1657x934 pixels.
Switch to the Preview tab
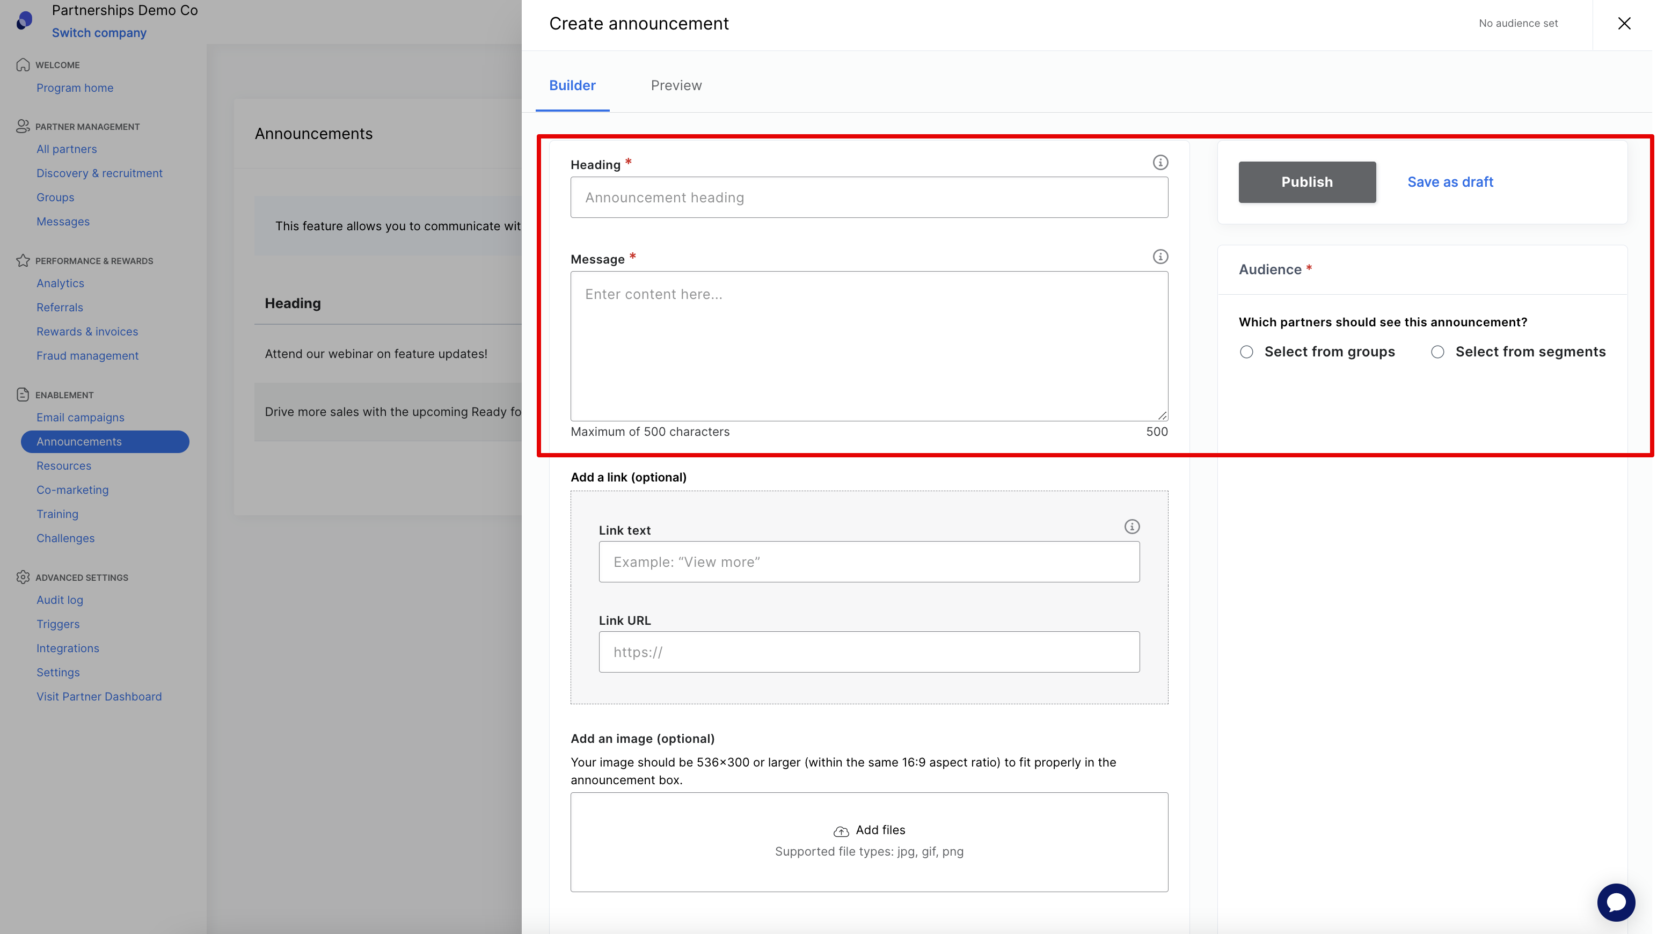[x=676, y=85]
